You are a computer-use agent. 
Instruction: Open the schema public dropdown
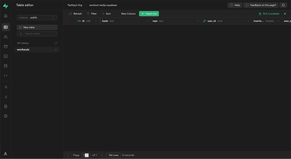tap(37, 17)
